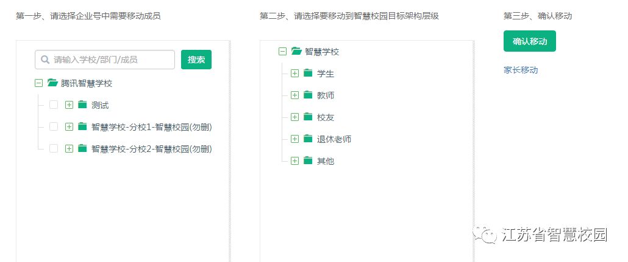
Task: Select the 腾讯智慧学校 tree label
Action: point(87,83)
